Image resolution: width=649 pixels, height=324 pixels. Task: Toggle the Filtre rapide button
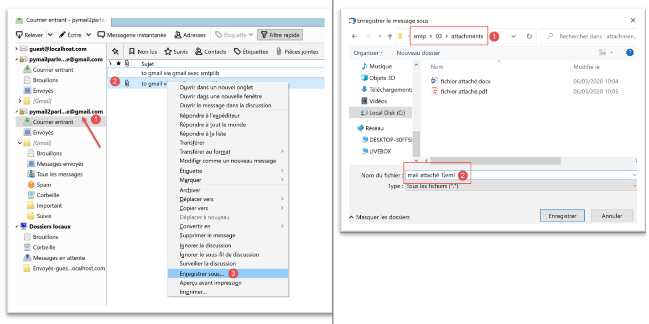pos(280,35)
